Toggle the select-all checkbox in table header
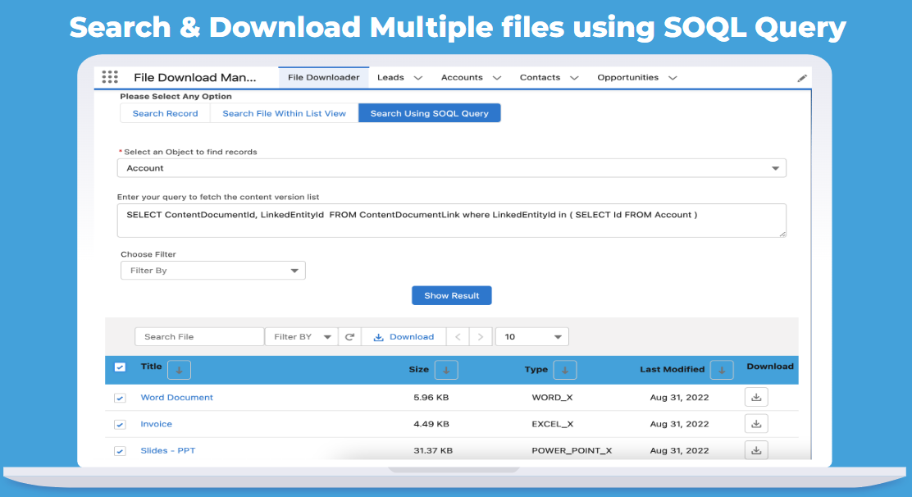 click(120, 367)
